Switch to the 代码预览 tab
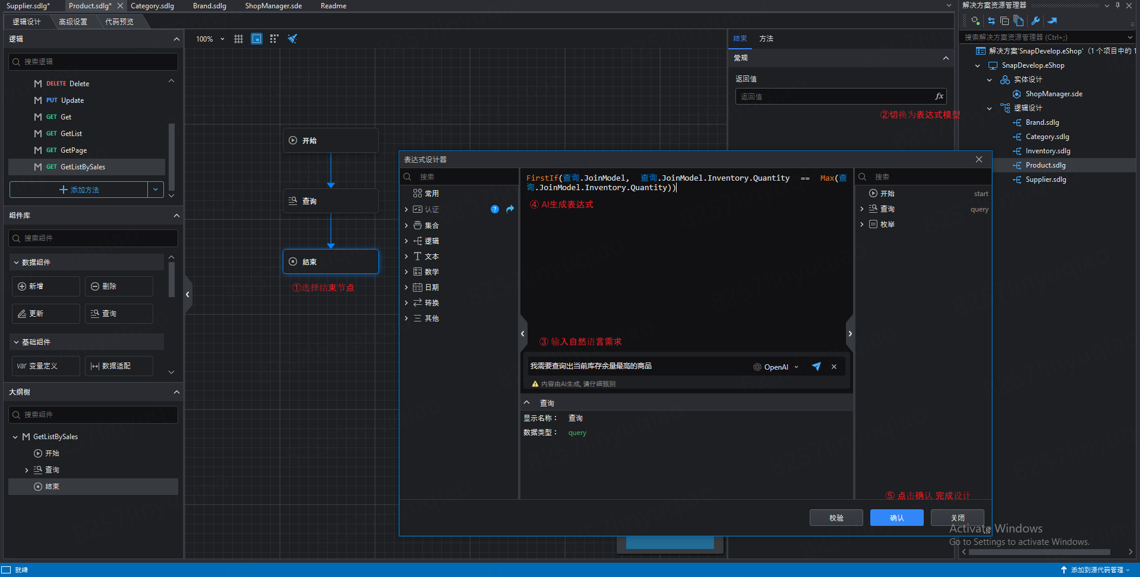Viewport: 1140px width, 577px height. click(119, 22)
